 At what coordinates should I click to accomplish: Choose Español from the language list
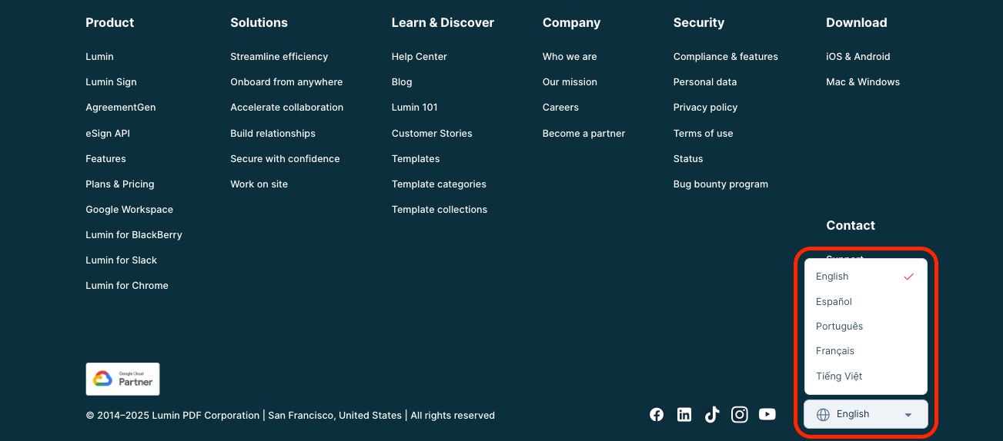866,302
